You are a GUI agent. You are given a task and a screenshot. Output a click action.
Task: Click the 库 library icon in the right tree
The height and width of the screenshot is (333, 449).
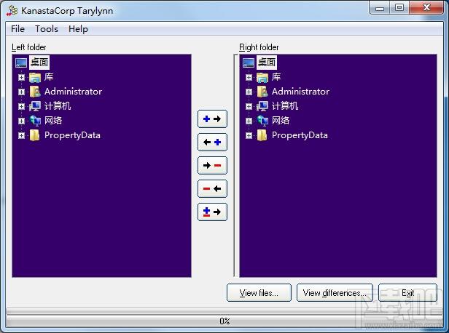point(262,77)
